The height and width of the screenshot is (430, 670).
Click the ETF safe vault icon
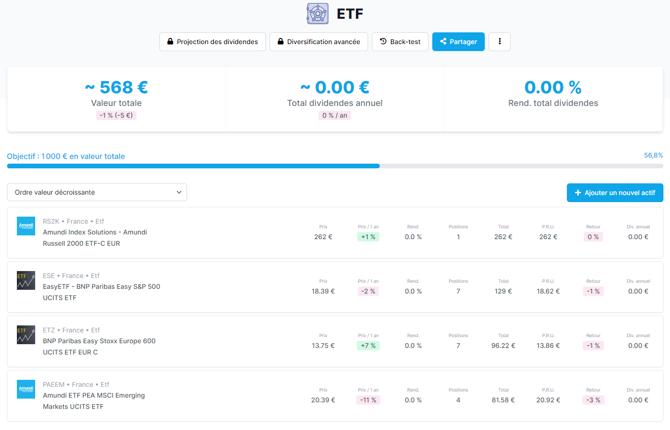click(x=317, y=14)
